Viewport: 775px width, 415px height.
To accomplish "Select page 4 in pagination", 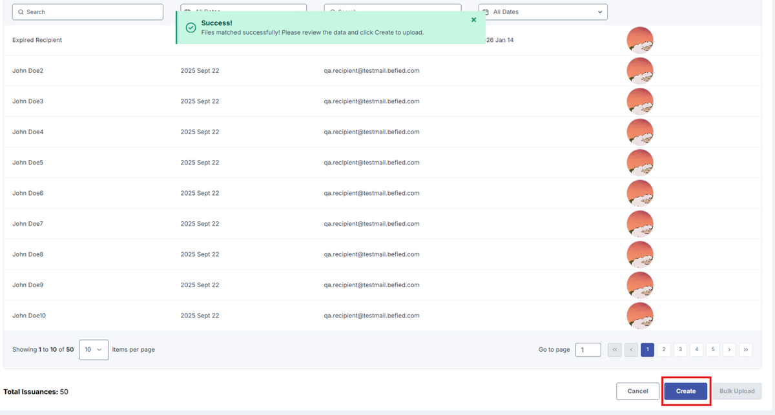I will click(696, 350).
